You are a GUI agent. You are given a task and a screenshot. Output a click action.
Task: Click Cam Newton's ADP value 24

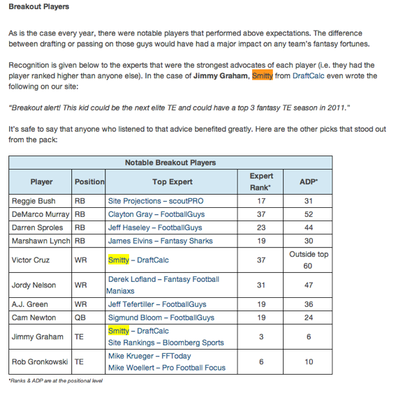(x=309, y=317)
